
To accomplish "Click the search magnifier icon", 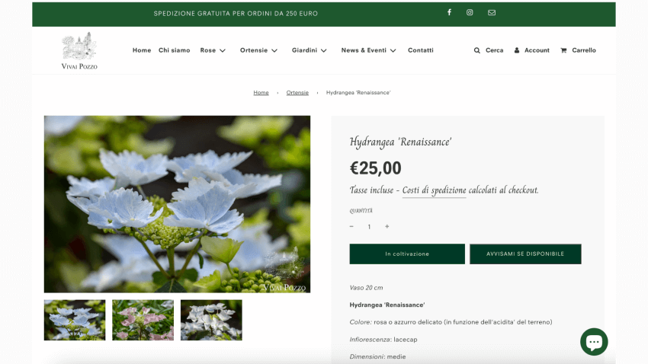I will [x=477, y=50].
